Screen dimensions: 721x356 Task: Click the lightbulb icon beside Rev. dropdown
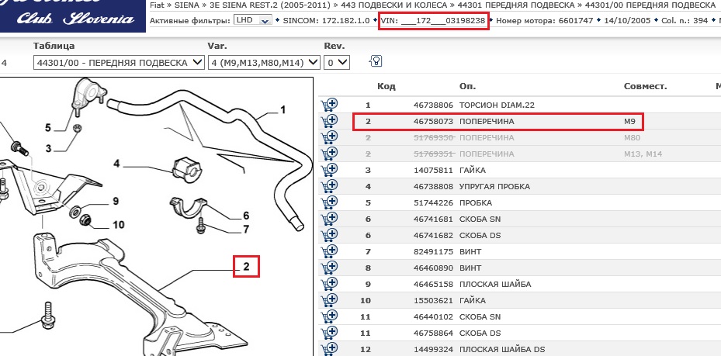pos(375,61)
